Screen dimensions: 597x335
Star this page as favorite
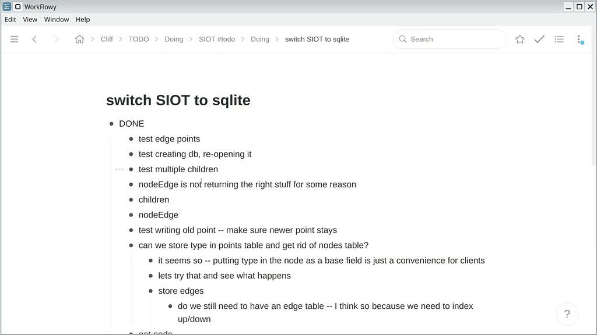click(519, 39)
